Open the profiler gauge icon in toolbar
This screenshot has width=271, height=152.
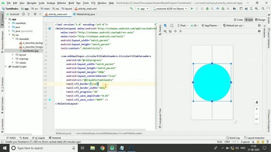click(218, 8)
